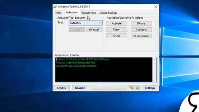199x112 pixels.
Task: Open the Credits button
Action: click(62, 88)
